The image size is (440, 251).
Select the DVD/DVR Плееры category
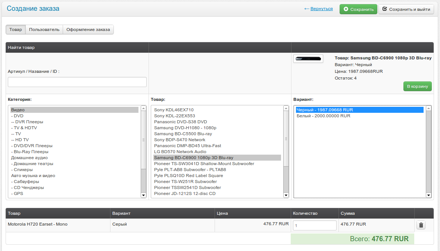(74, 146)
